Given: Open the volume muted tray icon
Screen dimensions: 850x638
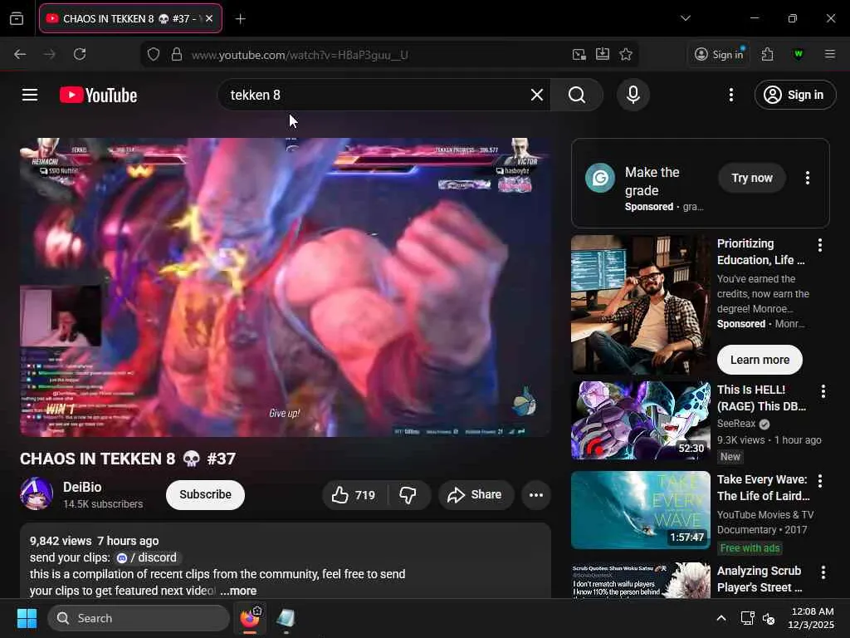Looking at the screenshot, I should pyautogui.click(x=769, y=618).
